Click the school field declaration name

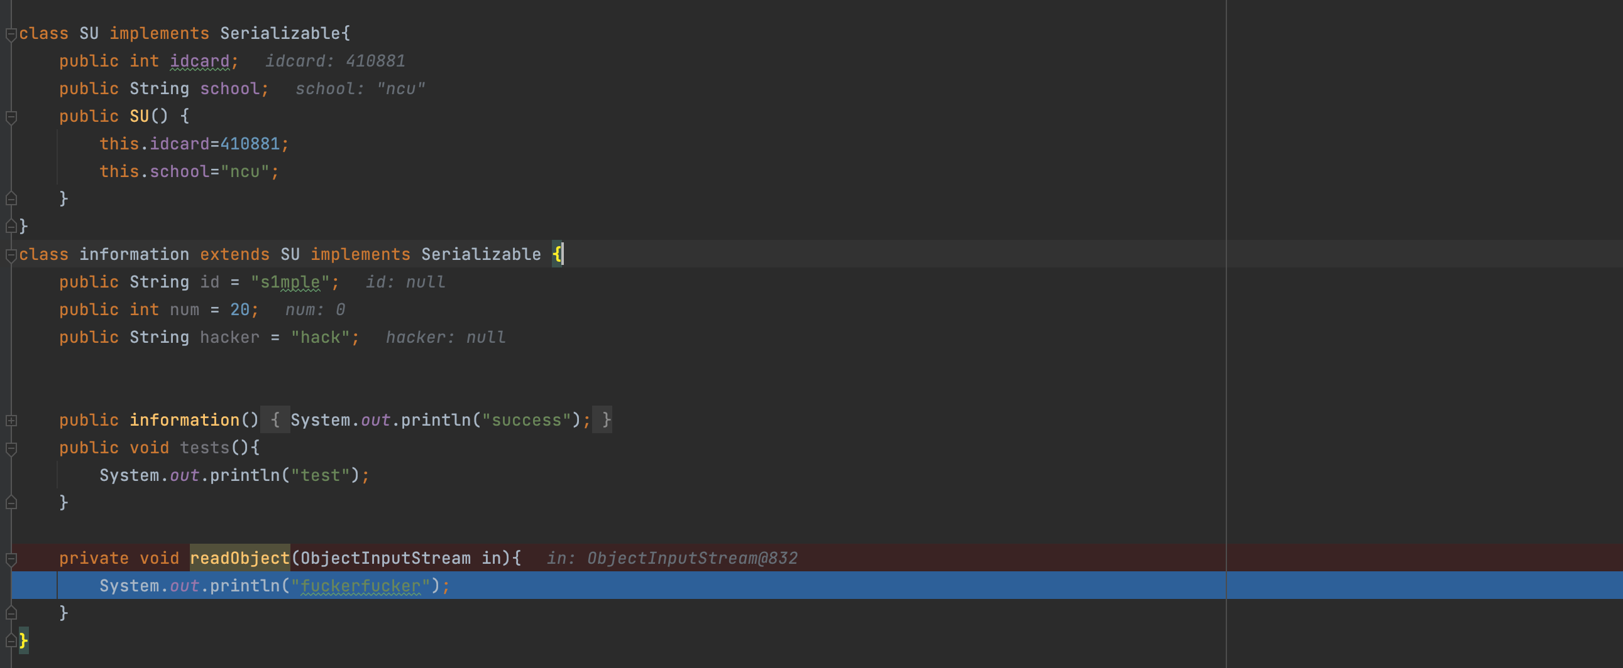click(229, 89)
